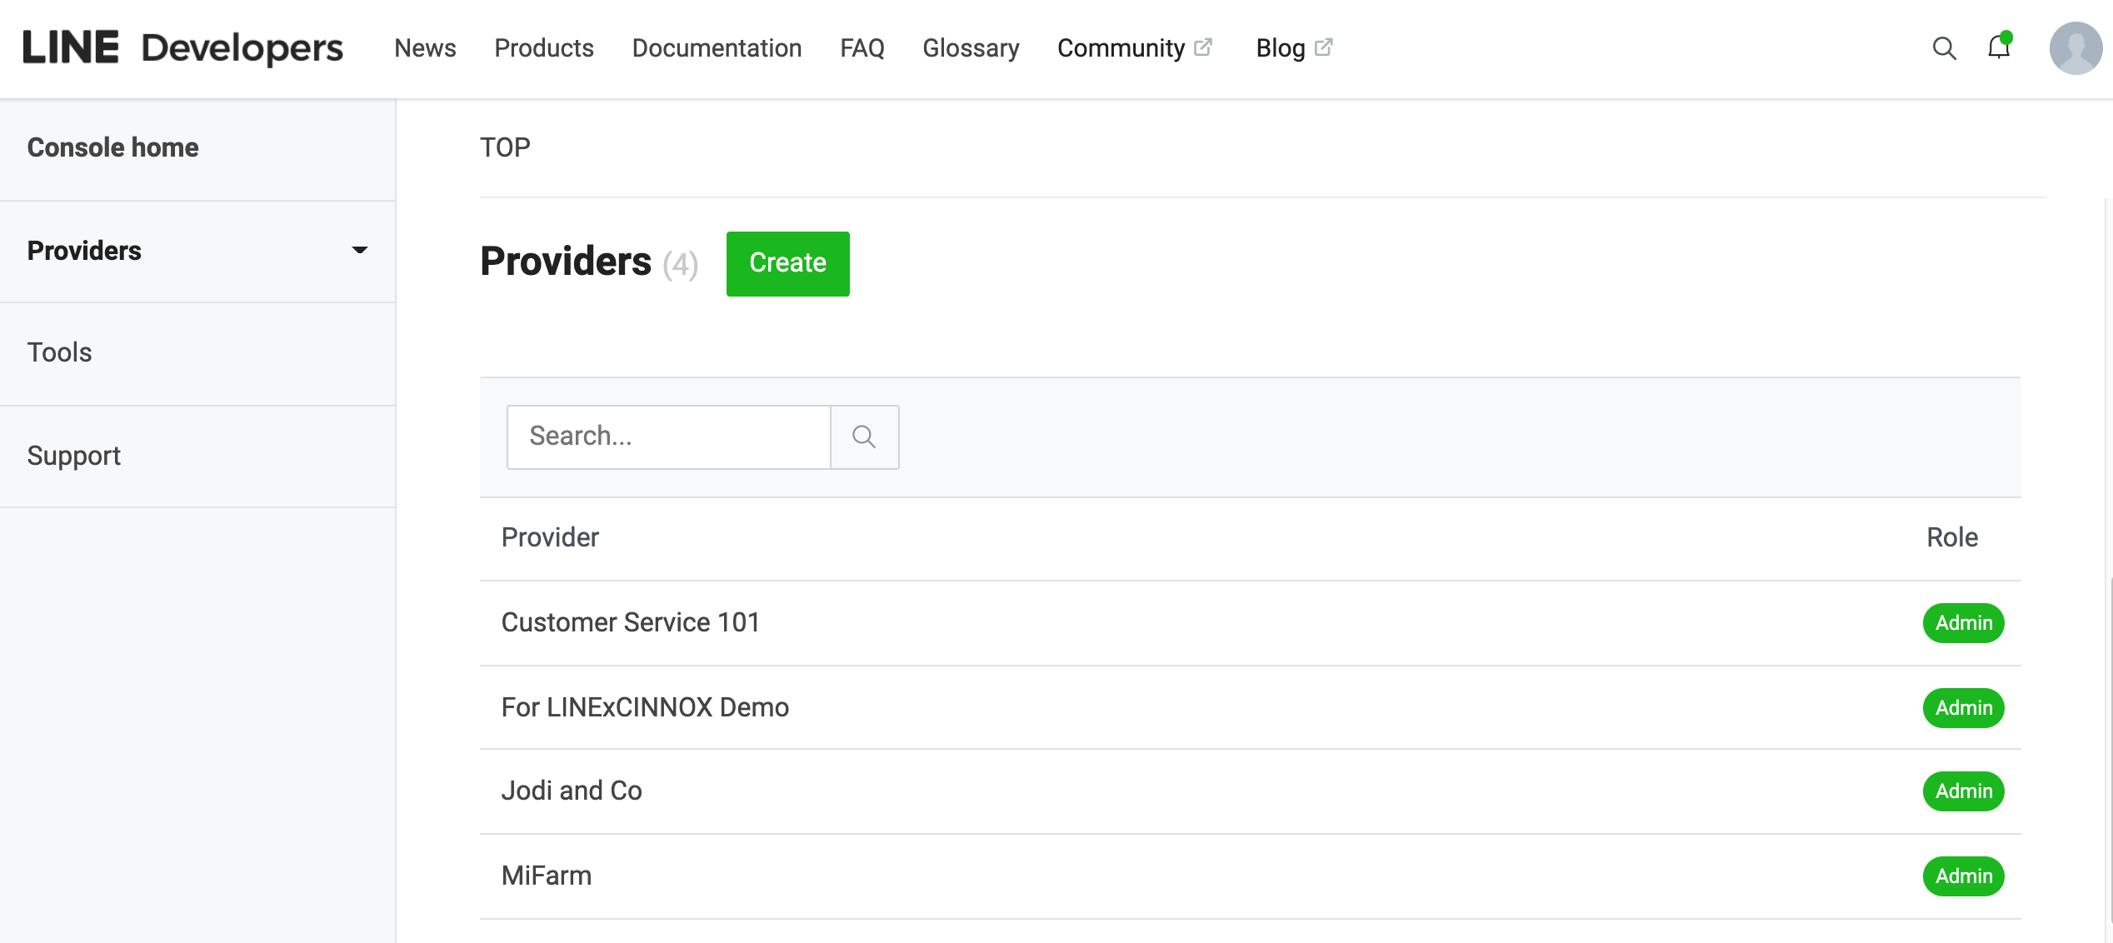The image size is (2113, 943).
Task: Open the Products menu item
Action: 543,47
